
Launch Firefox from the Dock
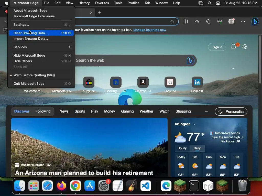pos(61,186)
